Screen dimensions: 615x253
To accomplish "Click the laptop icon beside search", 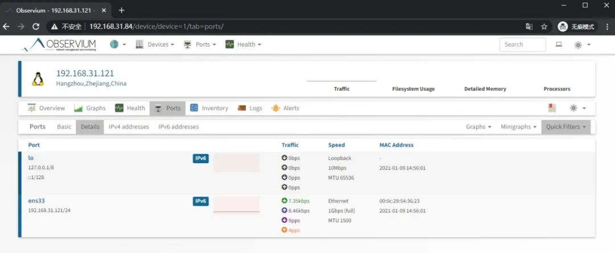I will (x=559, y=45).
